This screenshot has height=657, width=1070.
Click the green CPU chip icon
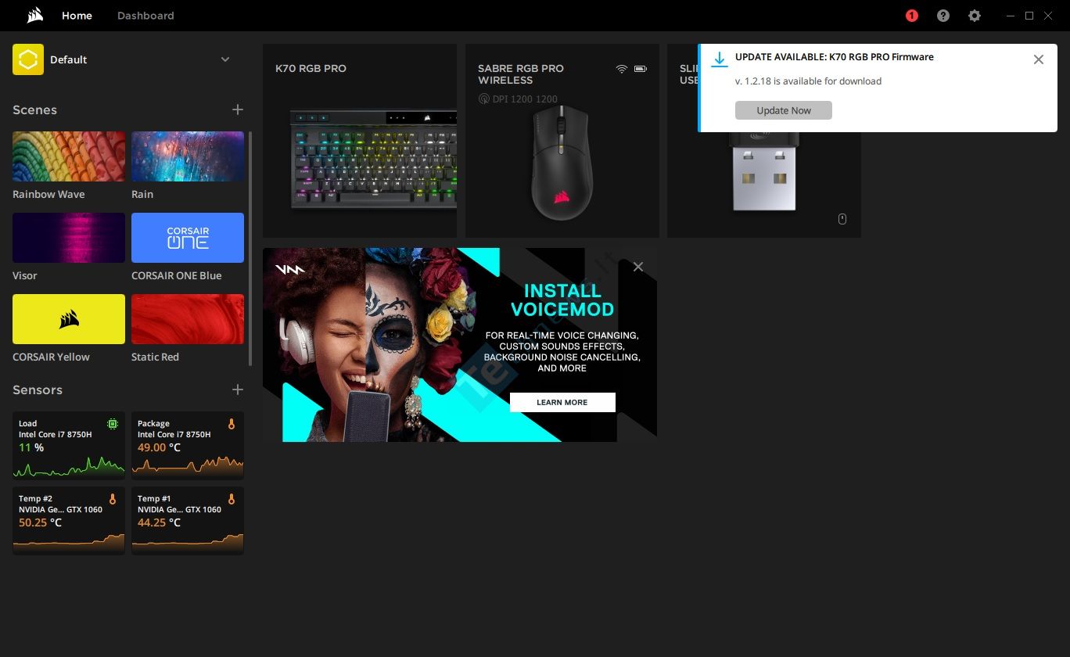coord(113,424)
